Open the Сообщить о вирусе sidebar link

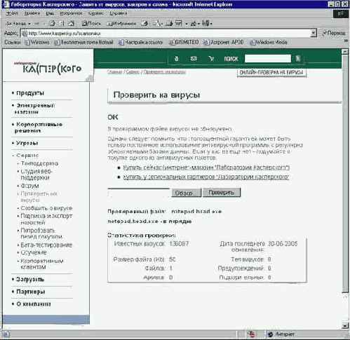point(46,208)
